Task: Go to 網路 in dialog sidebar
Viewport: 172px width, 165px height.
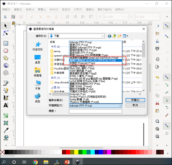Action: 38,98
